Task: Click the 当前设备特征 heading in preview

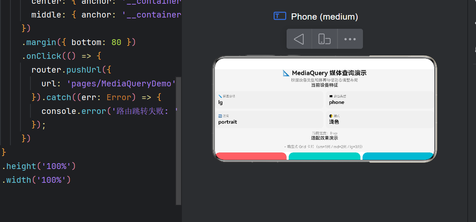Action: [325, 85]
